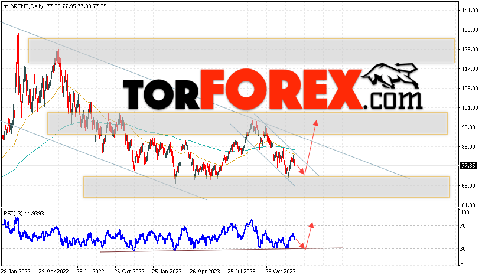Click the 61.00 price axis label
Image resolution: width=482 pixels, height=278 pixels.
click(x=469, y=205)
